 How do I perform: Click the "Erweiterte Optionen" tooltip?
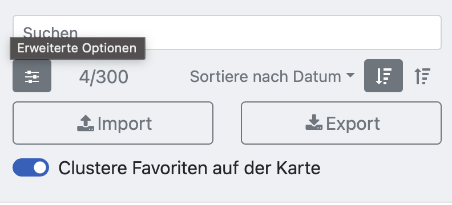(x=77, y=48)
